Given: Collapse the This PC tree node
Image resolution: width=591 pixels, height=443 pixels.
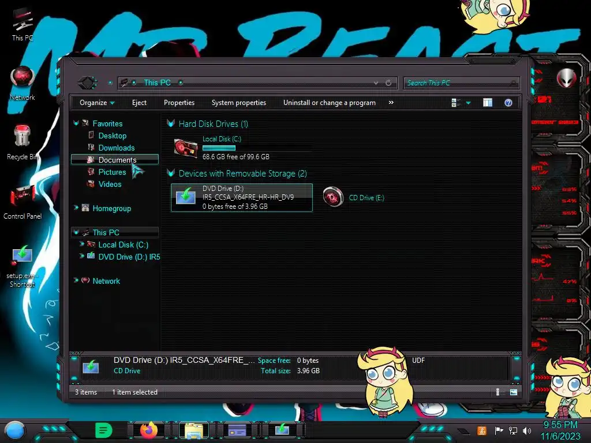Looking at the screenshot, I should pyautogui.click(x=76, y=232).
